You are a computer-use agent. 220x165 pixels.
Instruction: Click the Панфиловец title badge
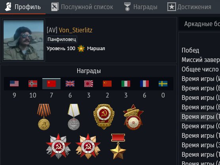coord(62,39)
